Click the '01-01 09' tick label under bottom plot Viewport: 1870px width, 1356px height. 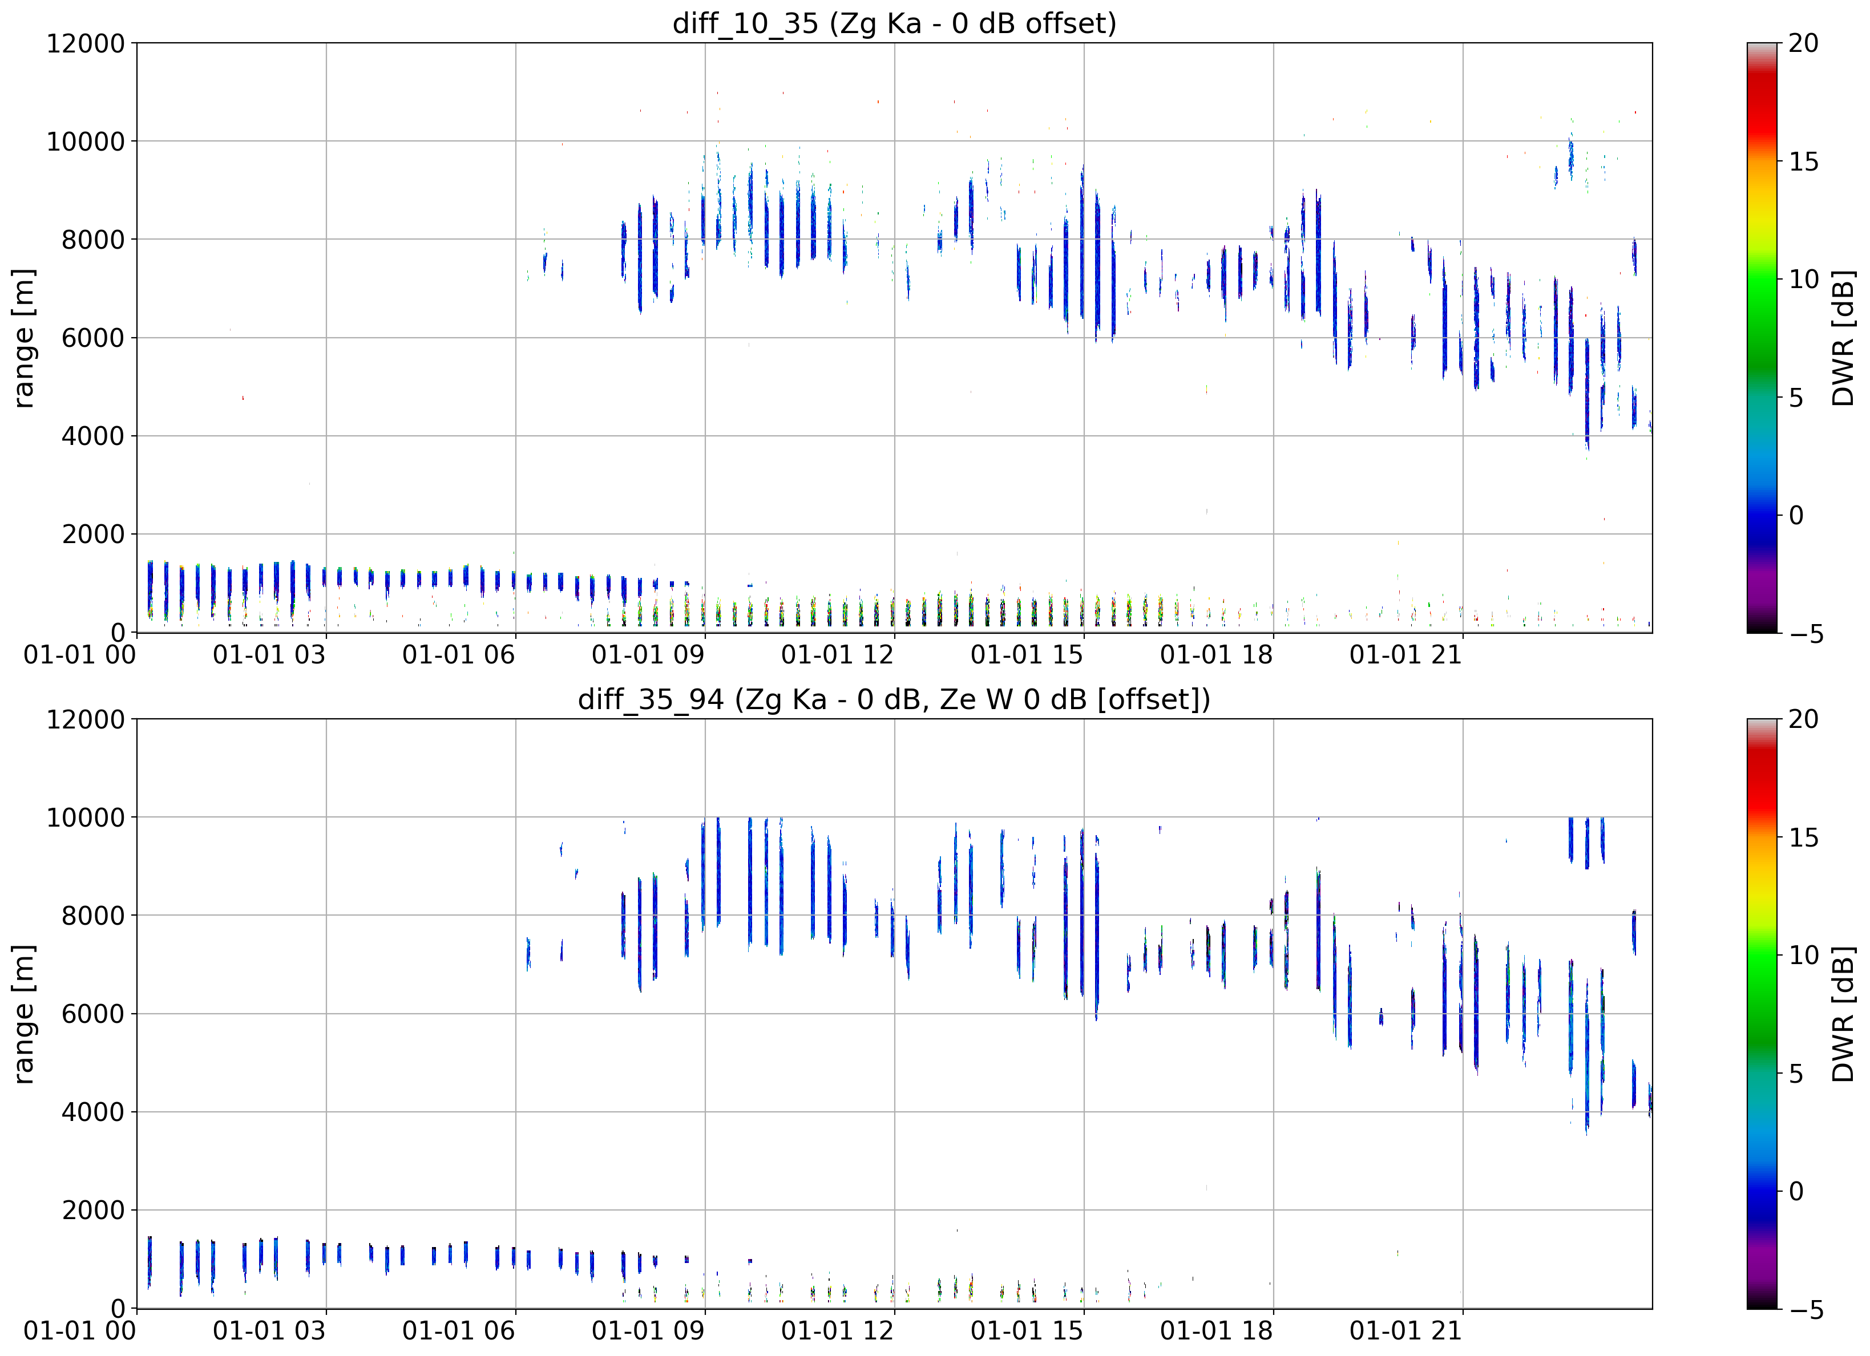click(648, 1330)
